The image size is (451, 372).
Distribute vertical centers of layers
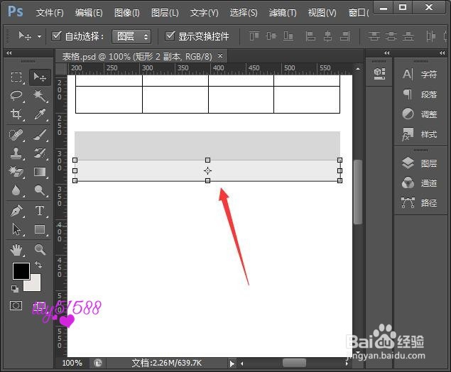391,36
